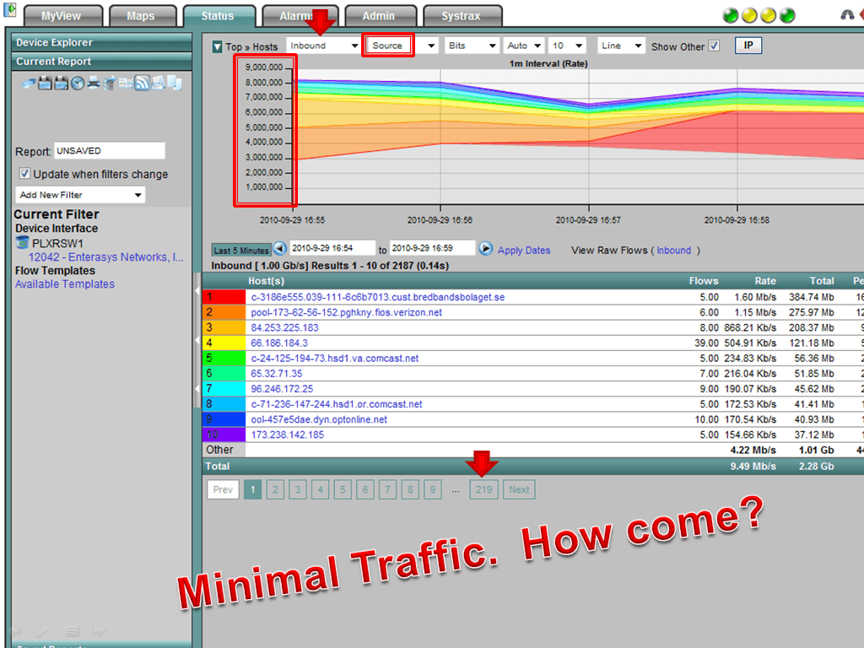Click the next time range arrow

coord(485,249)
